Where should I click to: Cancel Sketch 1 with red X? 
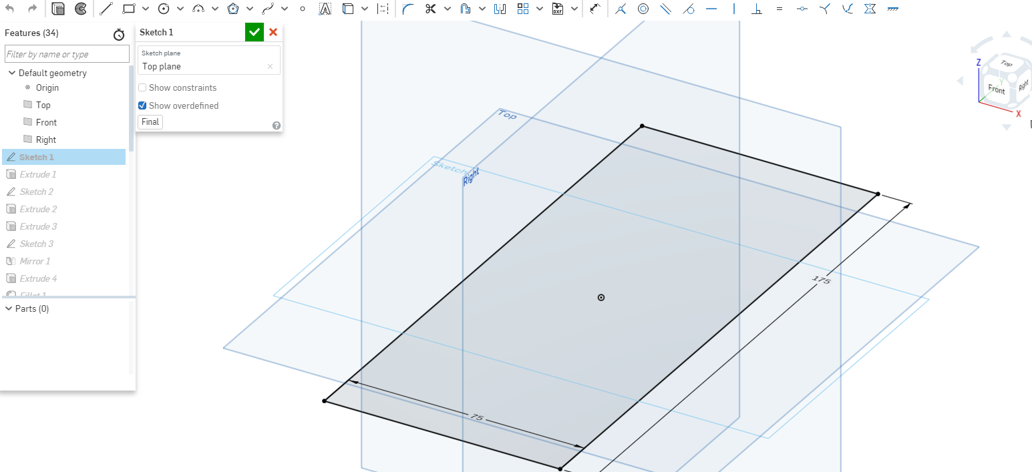point(273,32)
